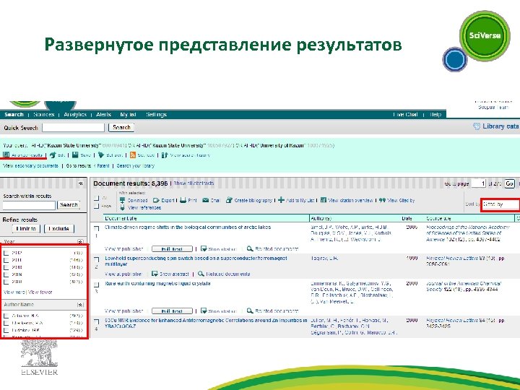Click Full Text button for result 1
Image resolution: width=520 pixels, height=390 pixels.
[x=172, y=248]
